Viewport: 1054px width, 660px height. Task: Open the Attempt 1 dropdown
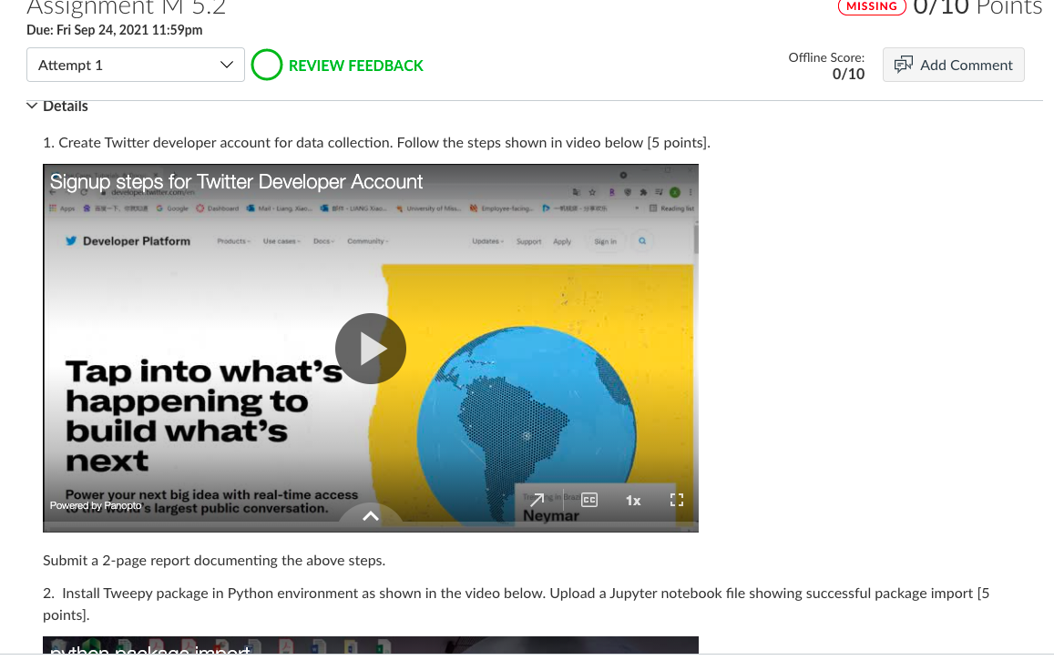point(135,66)
